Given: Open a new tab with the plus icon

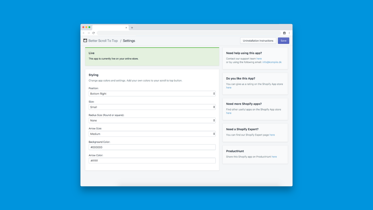Looking at the screenshot, I should click(x=132, y=27).
